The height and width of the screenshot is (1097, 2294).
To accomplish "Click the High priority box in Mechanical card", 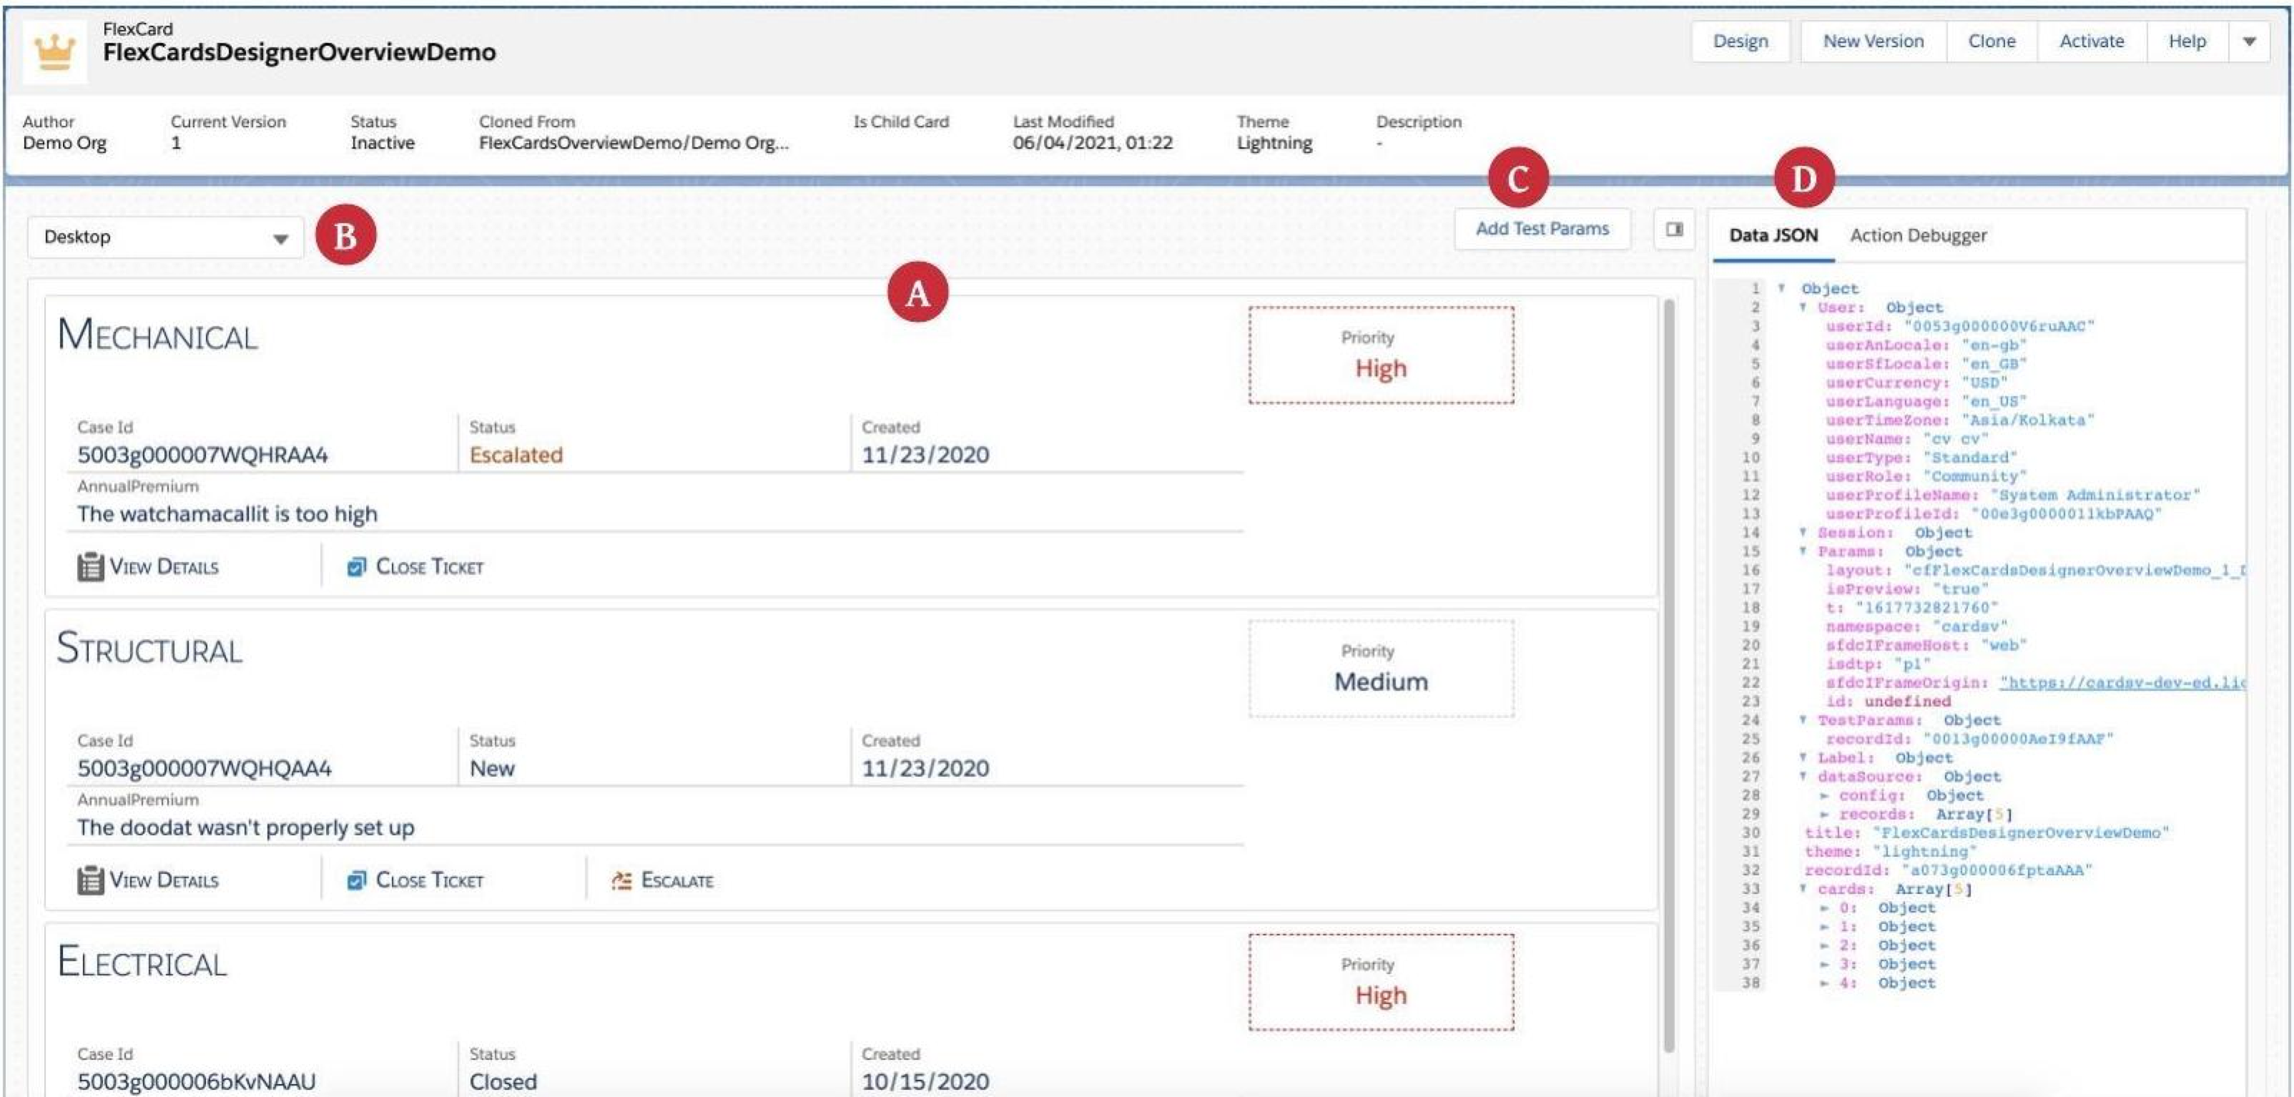I will click(x=1380, y=355).
